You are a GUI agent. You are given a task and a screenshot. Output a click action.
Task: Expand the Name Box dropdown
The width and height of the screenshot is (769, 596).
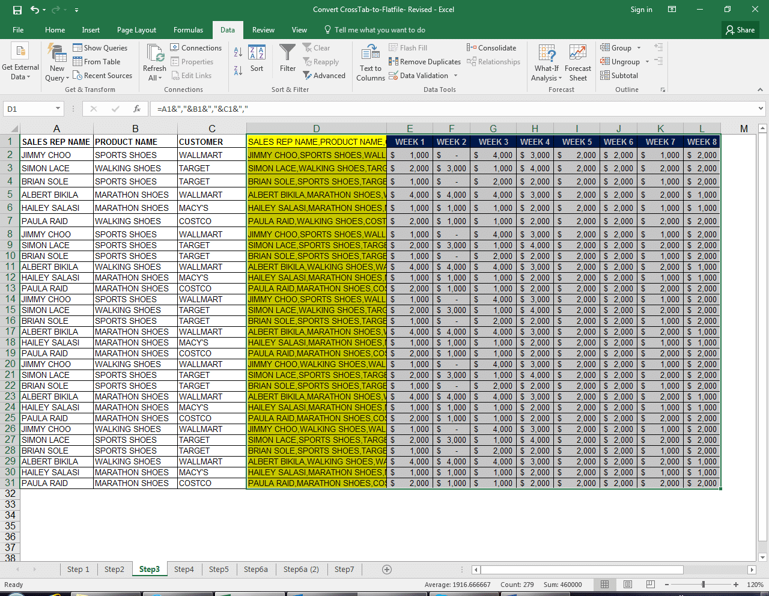(58, 109)
